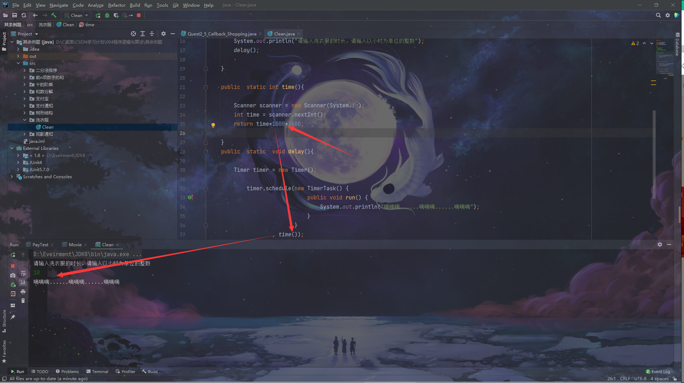Click the UTF-8 encoding in status bar

(x=640, y=378)
